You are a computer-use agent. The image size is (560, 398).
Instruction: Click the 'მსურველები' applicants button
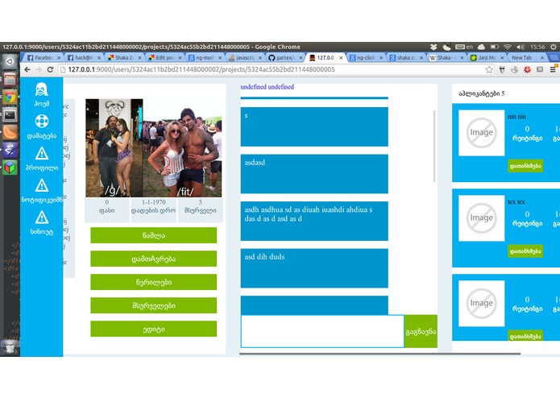pos(154,305)
